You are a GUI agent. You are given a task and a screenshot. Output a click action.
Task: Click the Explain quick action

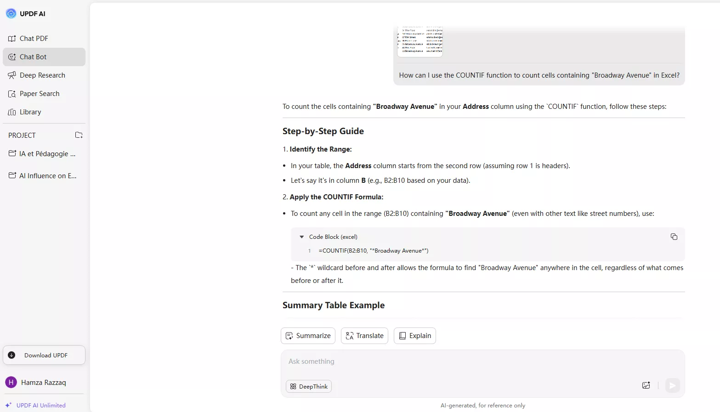click(414, 336)
